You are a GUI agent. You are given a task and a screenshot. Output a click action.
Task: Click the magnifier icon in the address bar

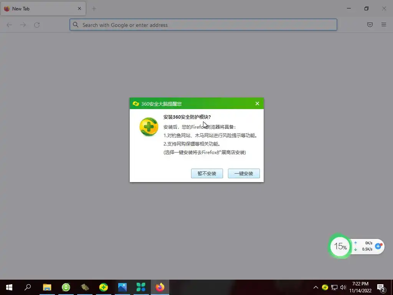(x=76, y=25)
